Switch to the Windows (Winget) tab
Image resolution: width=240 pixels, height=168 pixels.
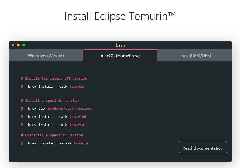[x=46, y=56]
